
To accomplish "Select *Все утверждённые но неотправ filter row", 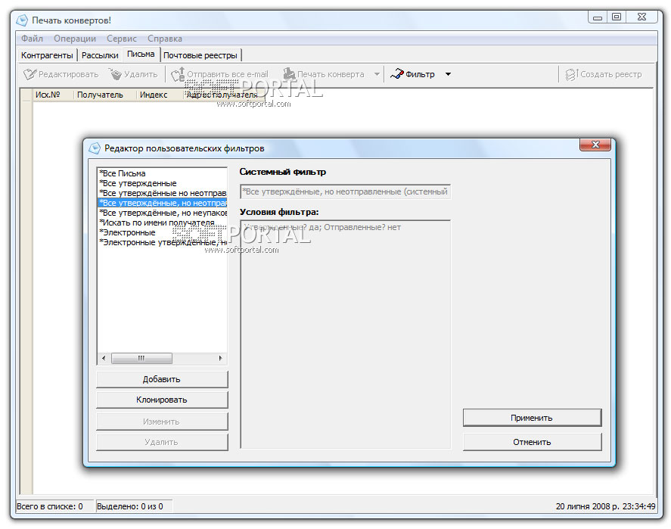I will (162, 193).
